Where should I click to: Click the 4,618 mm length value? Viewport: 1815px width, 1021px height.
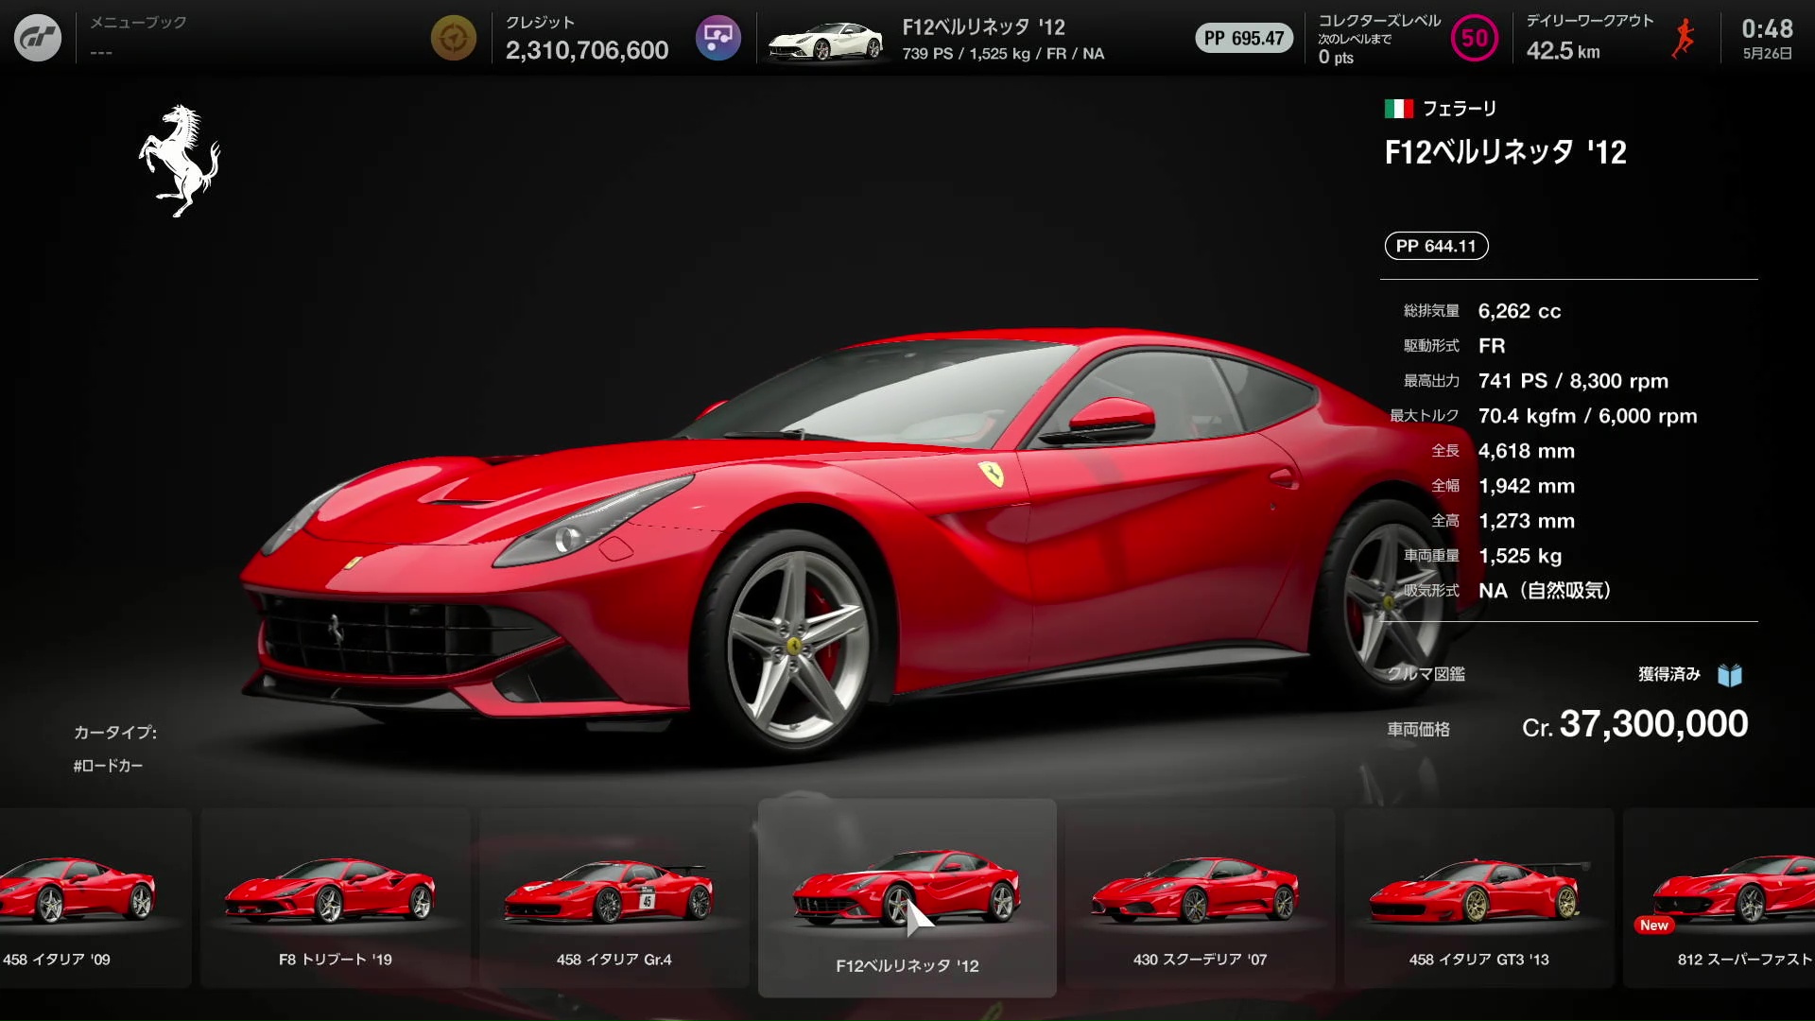(x=1527, y=451)
